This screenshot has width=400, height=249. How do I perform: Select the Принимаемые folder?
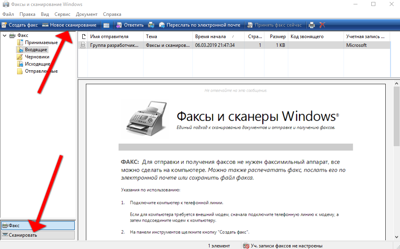(x=41, y=42)
